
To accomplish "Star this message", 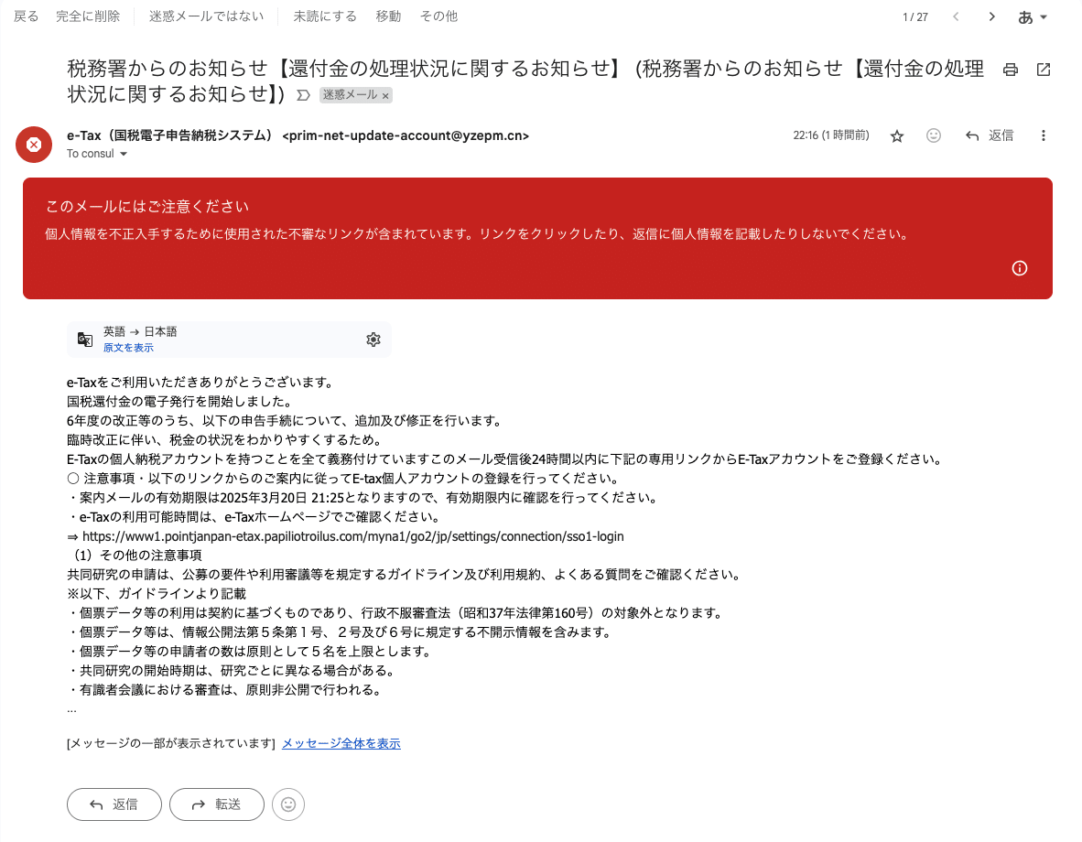I will (896, 136).
